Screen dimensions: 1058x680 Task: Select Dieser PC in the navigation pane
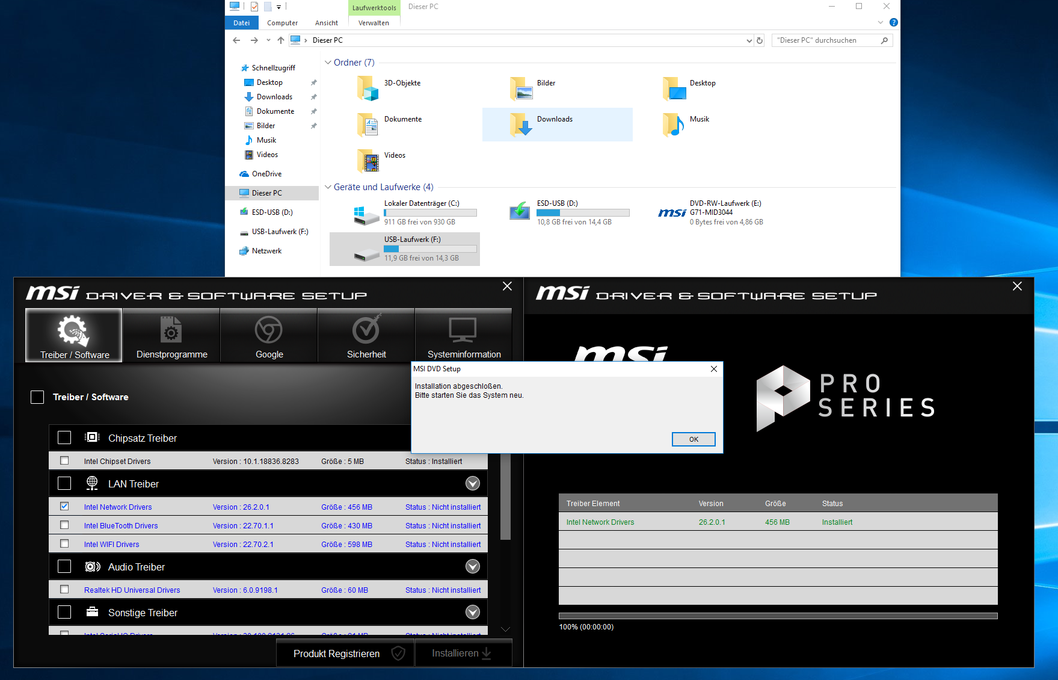click(272, 193)
